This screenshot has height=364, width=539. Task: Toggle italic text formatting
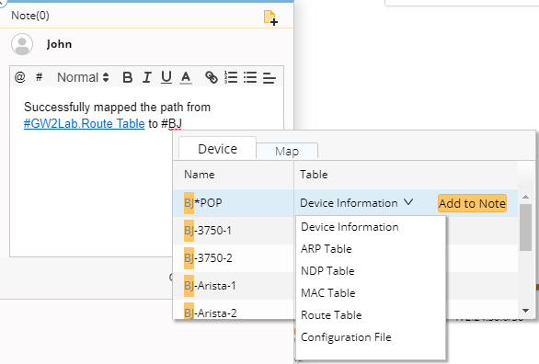click(147, 77)
